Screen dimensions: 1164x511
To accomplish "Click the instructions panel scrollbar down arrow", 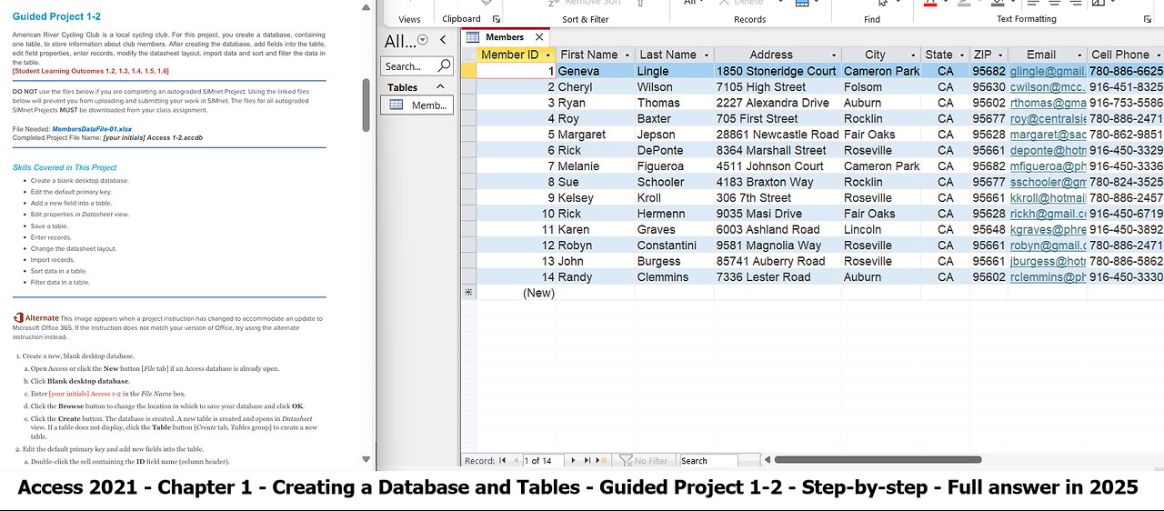I will [x=367, y=461].
